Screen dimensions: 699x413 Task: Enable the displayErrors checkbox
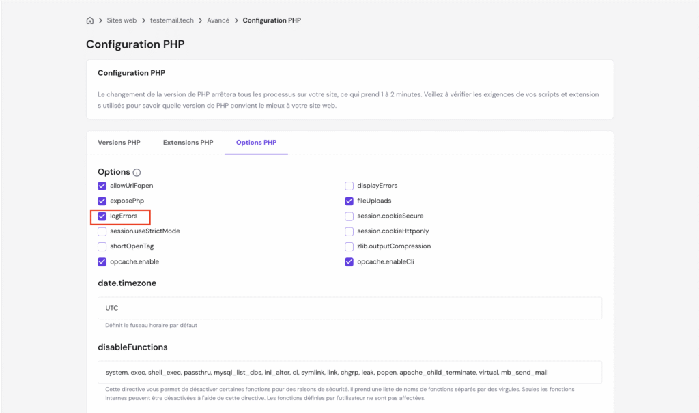[349, 186]
